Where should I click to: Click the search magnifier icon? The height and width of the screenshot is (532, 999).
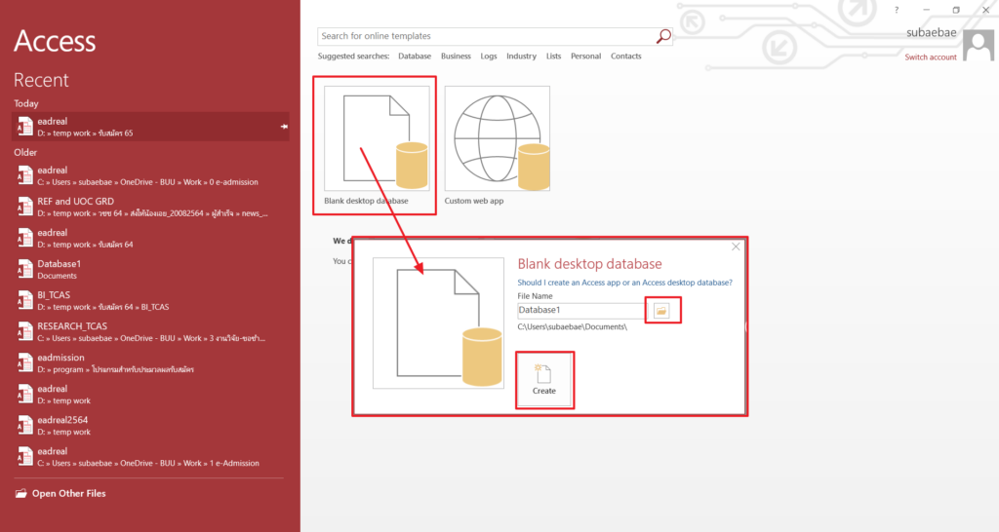click(663, 36)
